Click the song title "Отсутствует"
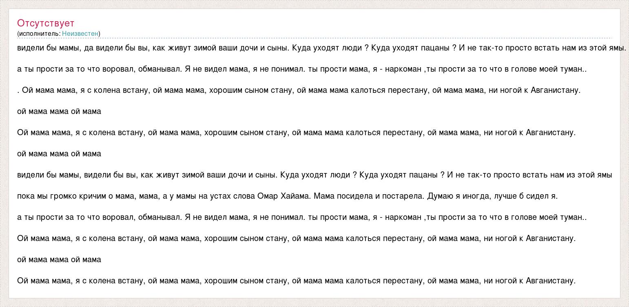This screenshot has height=307, width=629. 46,23
